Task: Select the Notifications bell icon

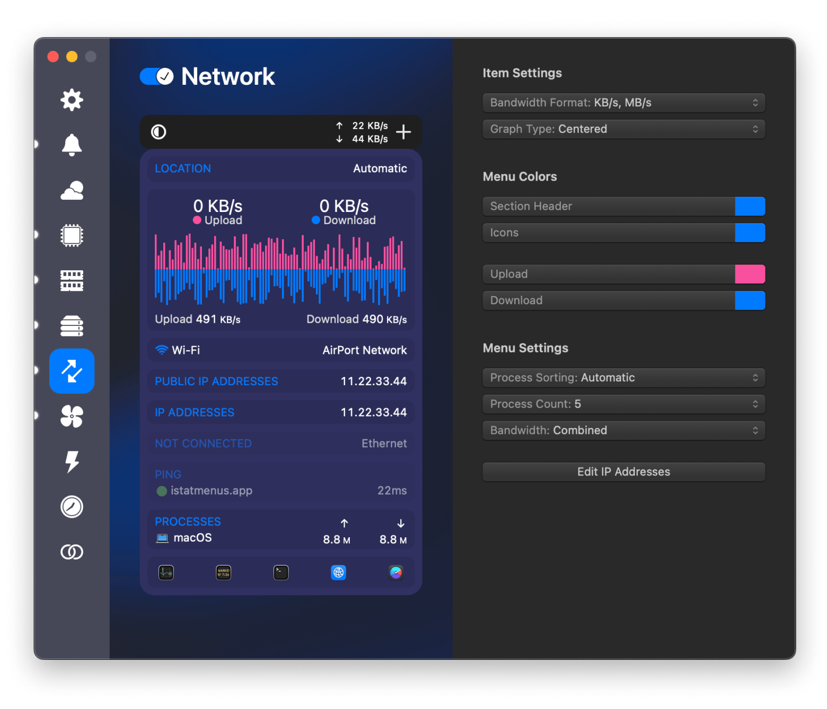Action: point(72,145)
